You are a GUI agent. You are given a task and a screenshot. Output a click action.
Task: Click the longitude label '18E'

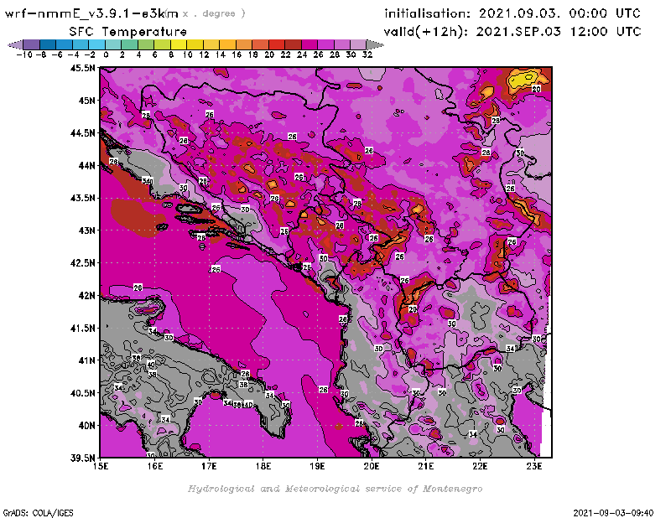[263, 466]
